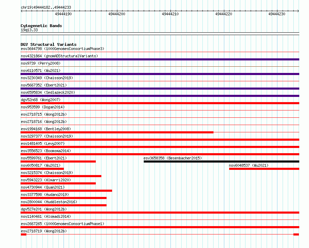The width and height of the screenshot is (309, 248).
Task: Open variant esv2667265 (1000GenomesConsortiumPhase1)
Action: (62, 224)
